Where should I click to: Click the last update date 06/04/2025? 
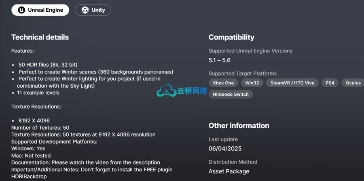click(x=225, y=149)
